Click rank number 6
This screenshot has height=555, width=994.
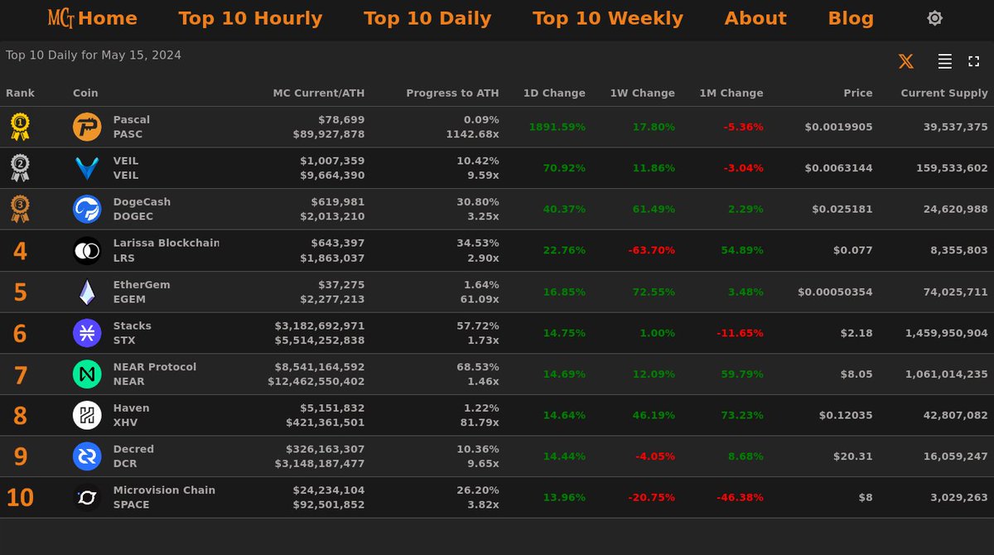[20, 334]
